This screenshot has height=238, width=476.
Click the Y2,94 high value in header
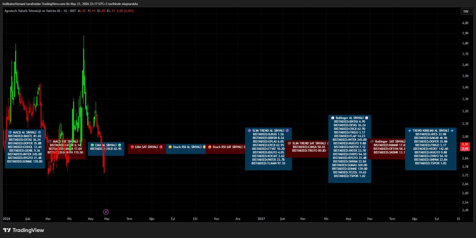pos(91,11)
